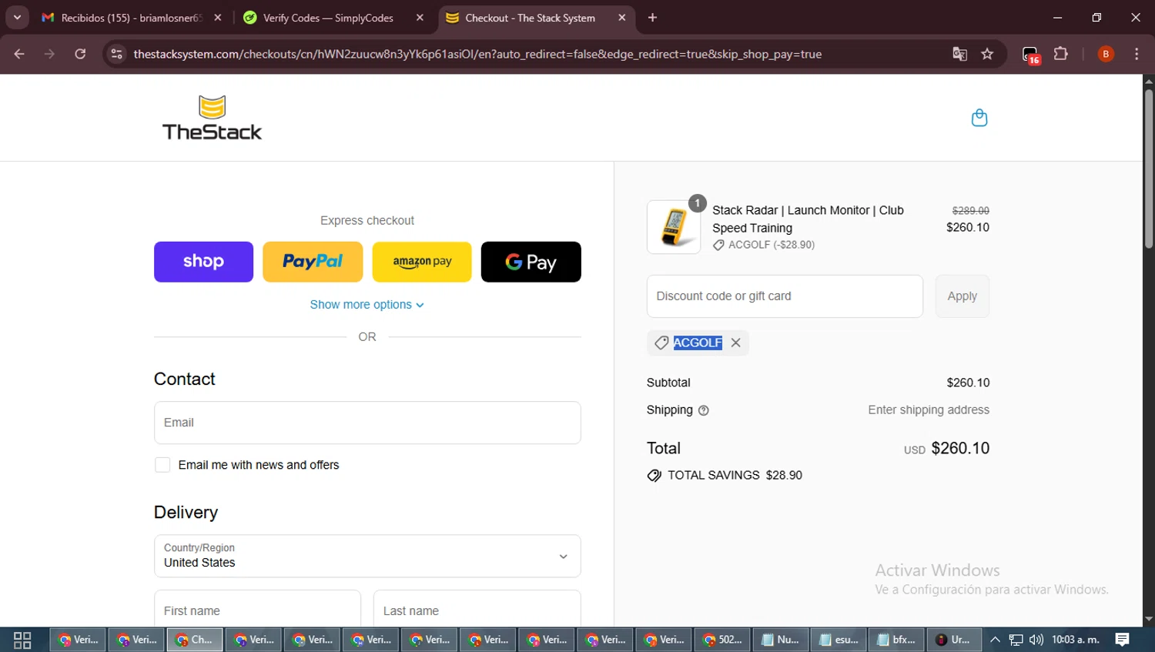
Task: View site information icon in address bar
Action: 116,54
